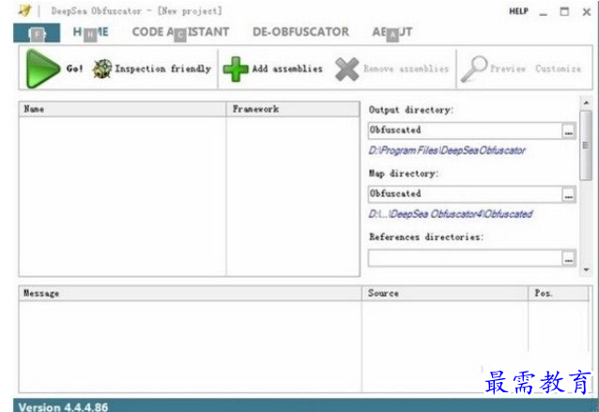Open the CODE ASSISTANT tab
Image resolution: width=599 pixels, height=412 pixels.
pos(180,32)
